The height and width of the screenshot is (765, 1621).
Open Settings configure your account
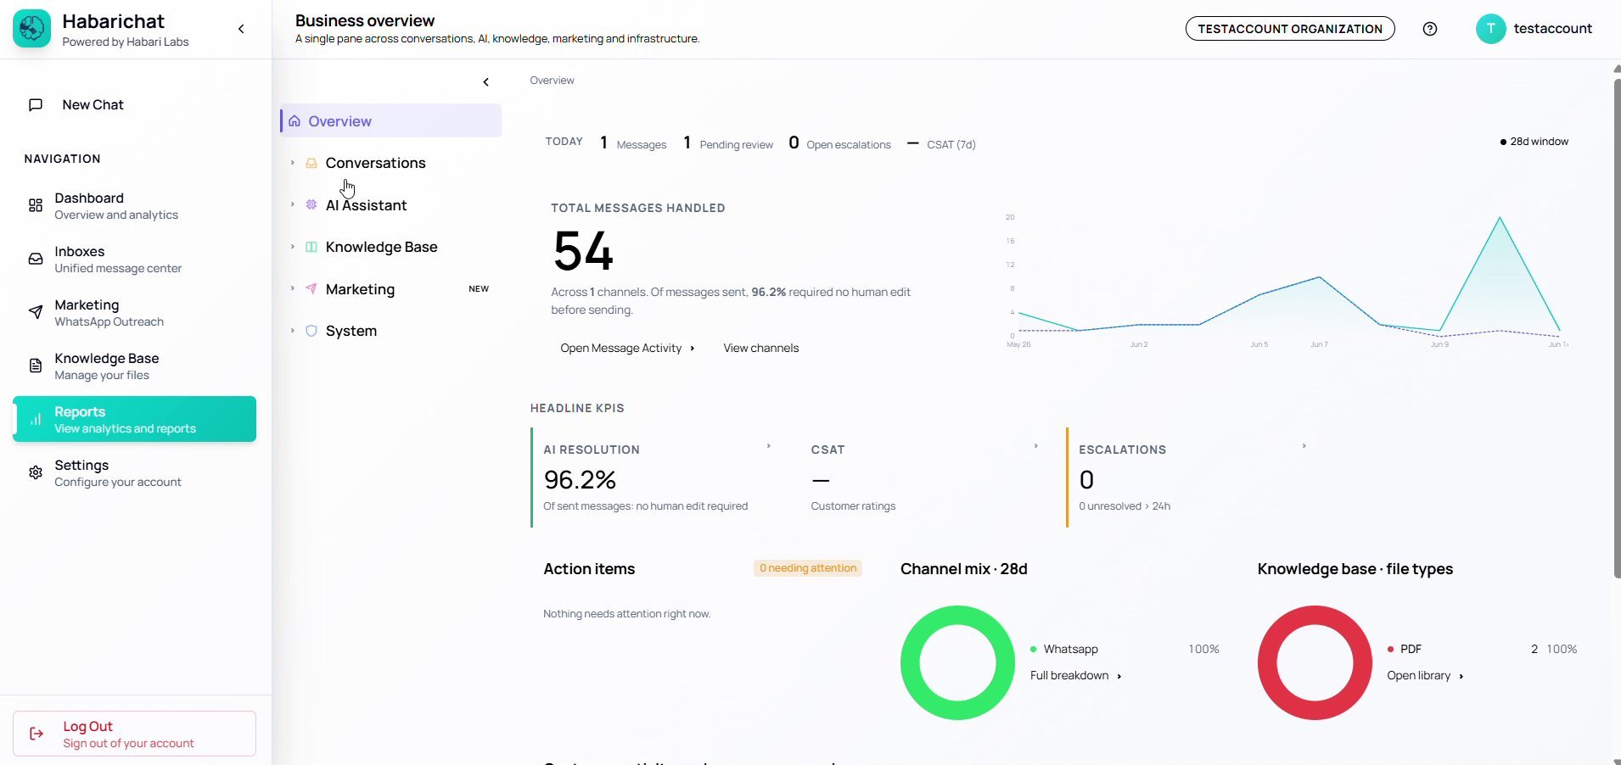coord(134,472)
